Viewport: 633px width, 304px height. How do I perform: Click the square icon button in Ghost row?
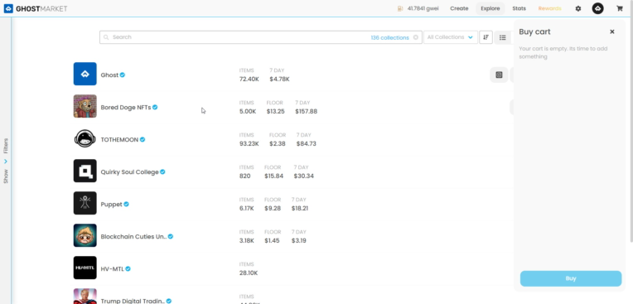click(499, 75)
